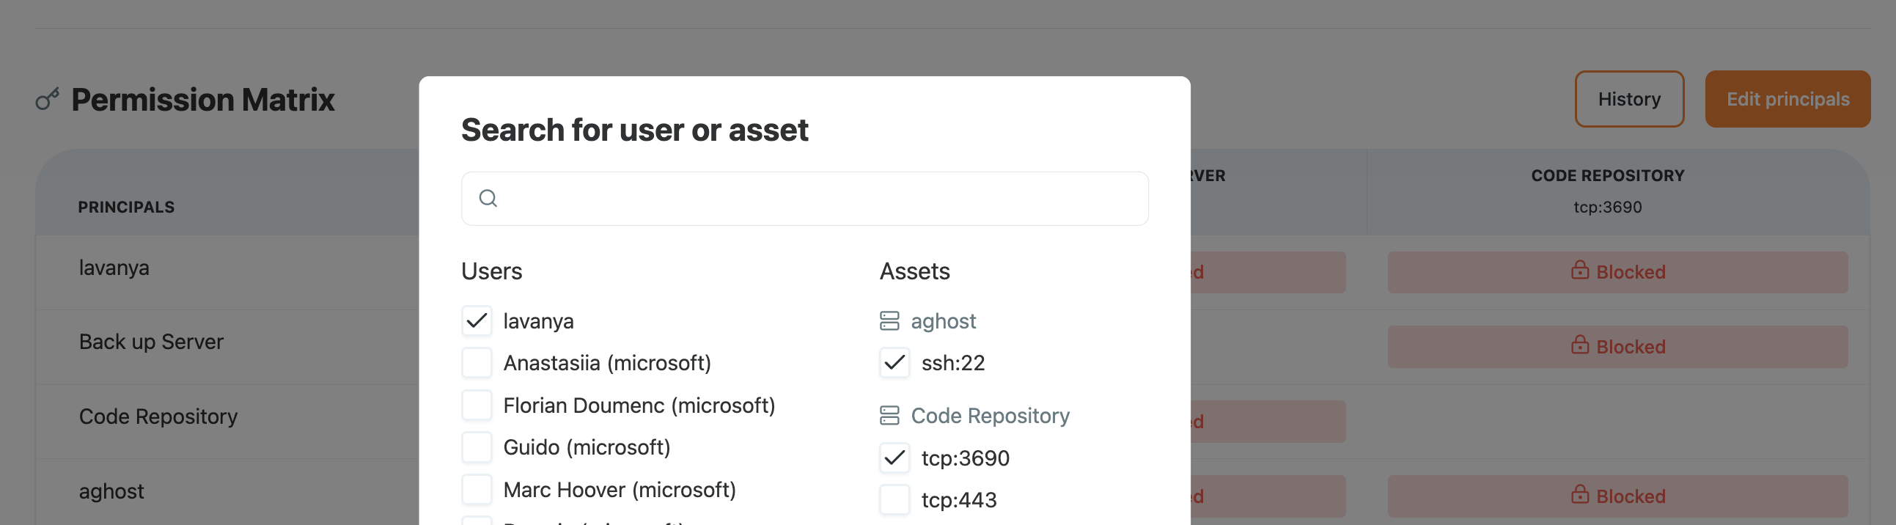1896x525 pixels.
Task: Tick the Guido (microsoft) checkbox
Action: 477,447
